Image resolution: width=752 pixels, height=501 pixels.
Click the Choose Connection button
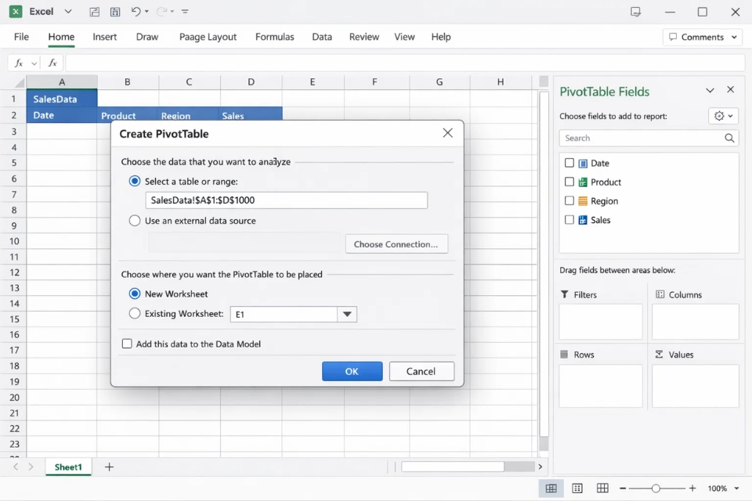tap(396, 244)
